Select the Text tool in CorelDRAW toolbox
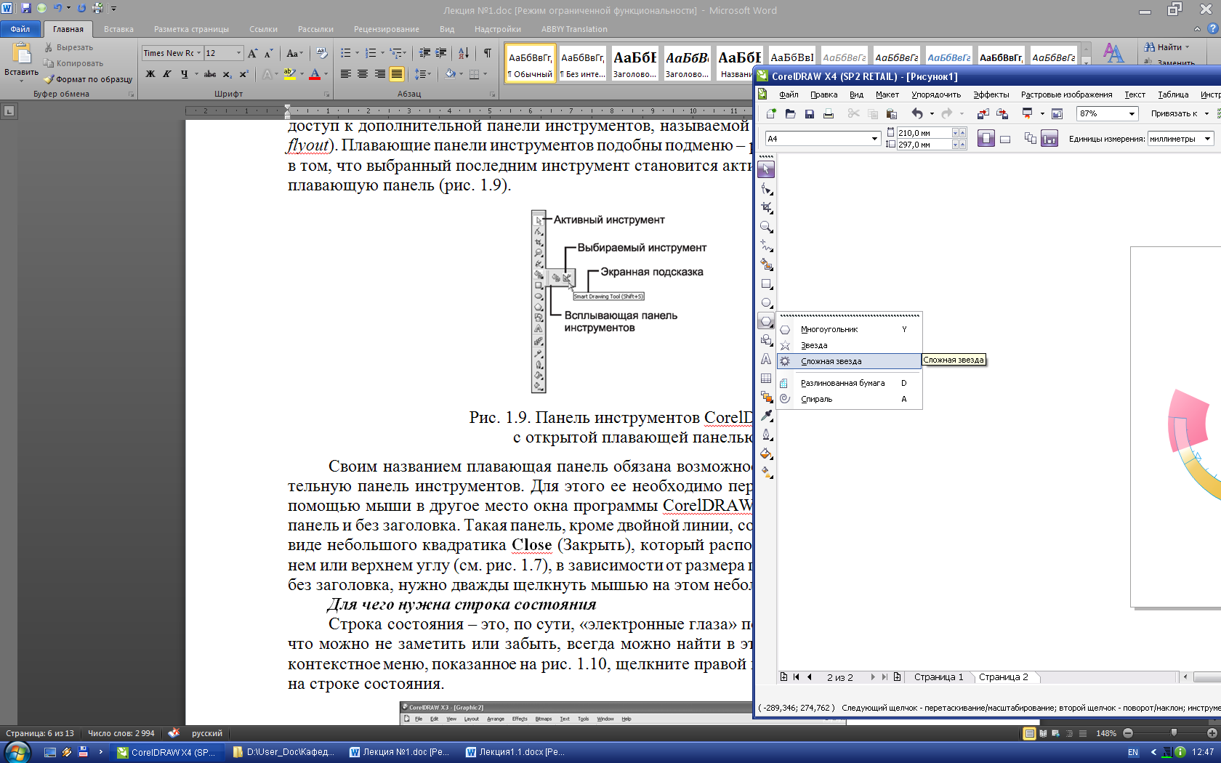Viewport: 1221px width, 763px height. (x=766, y=359)
